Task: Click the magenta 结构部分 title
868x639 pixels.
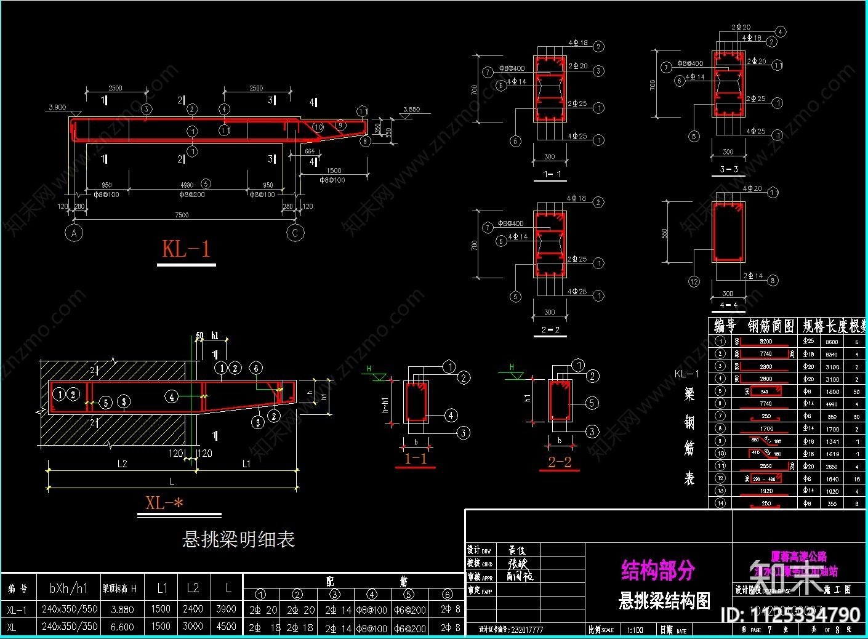Action: [x=658, y=569]
